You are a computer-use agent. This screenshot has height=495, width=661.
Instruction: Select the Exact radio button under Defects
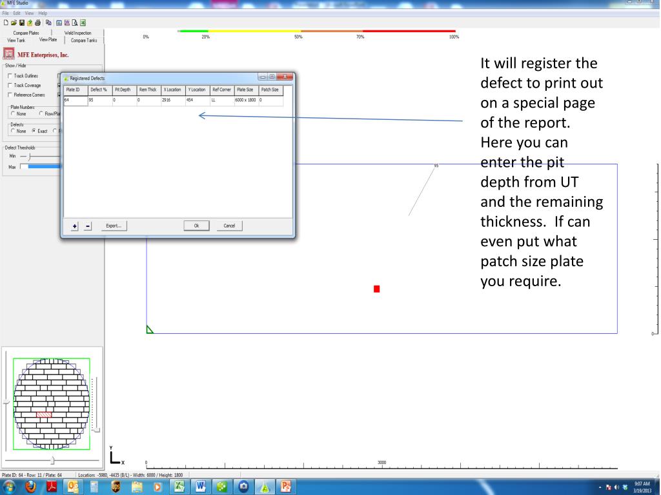click(32, 131)
